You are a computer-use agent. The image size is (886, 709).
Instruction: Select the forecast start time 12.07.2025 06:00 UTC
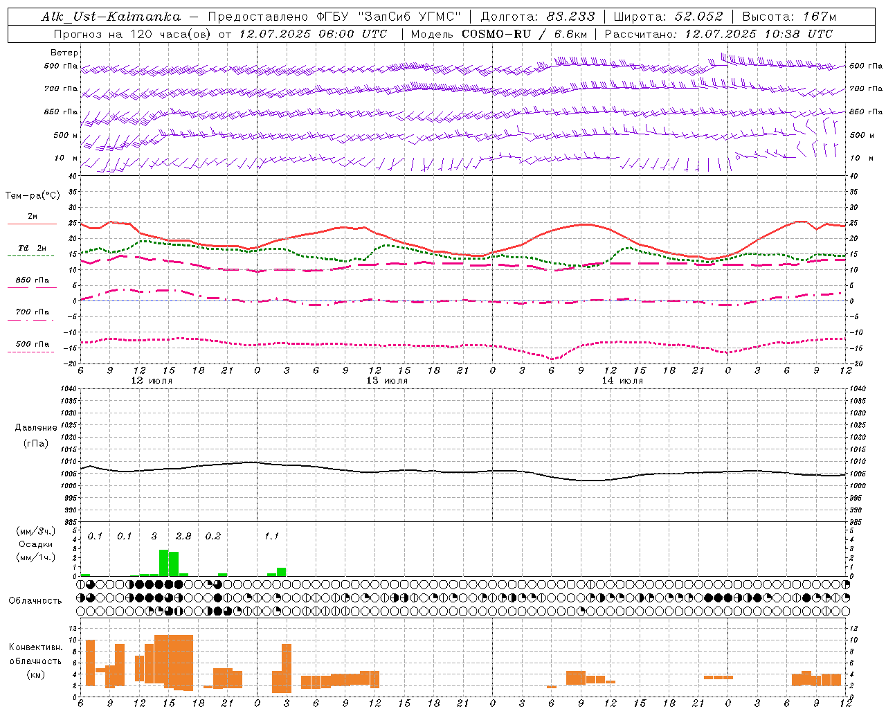tap(313, 34)
